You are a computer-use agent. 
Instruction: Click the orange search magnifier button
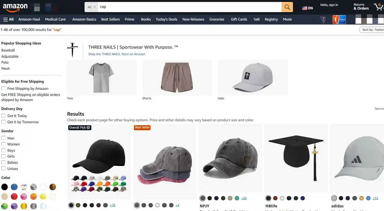pyautogui.click(x=287, y=7)
